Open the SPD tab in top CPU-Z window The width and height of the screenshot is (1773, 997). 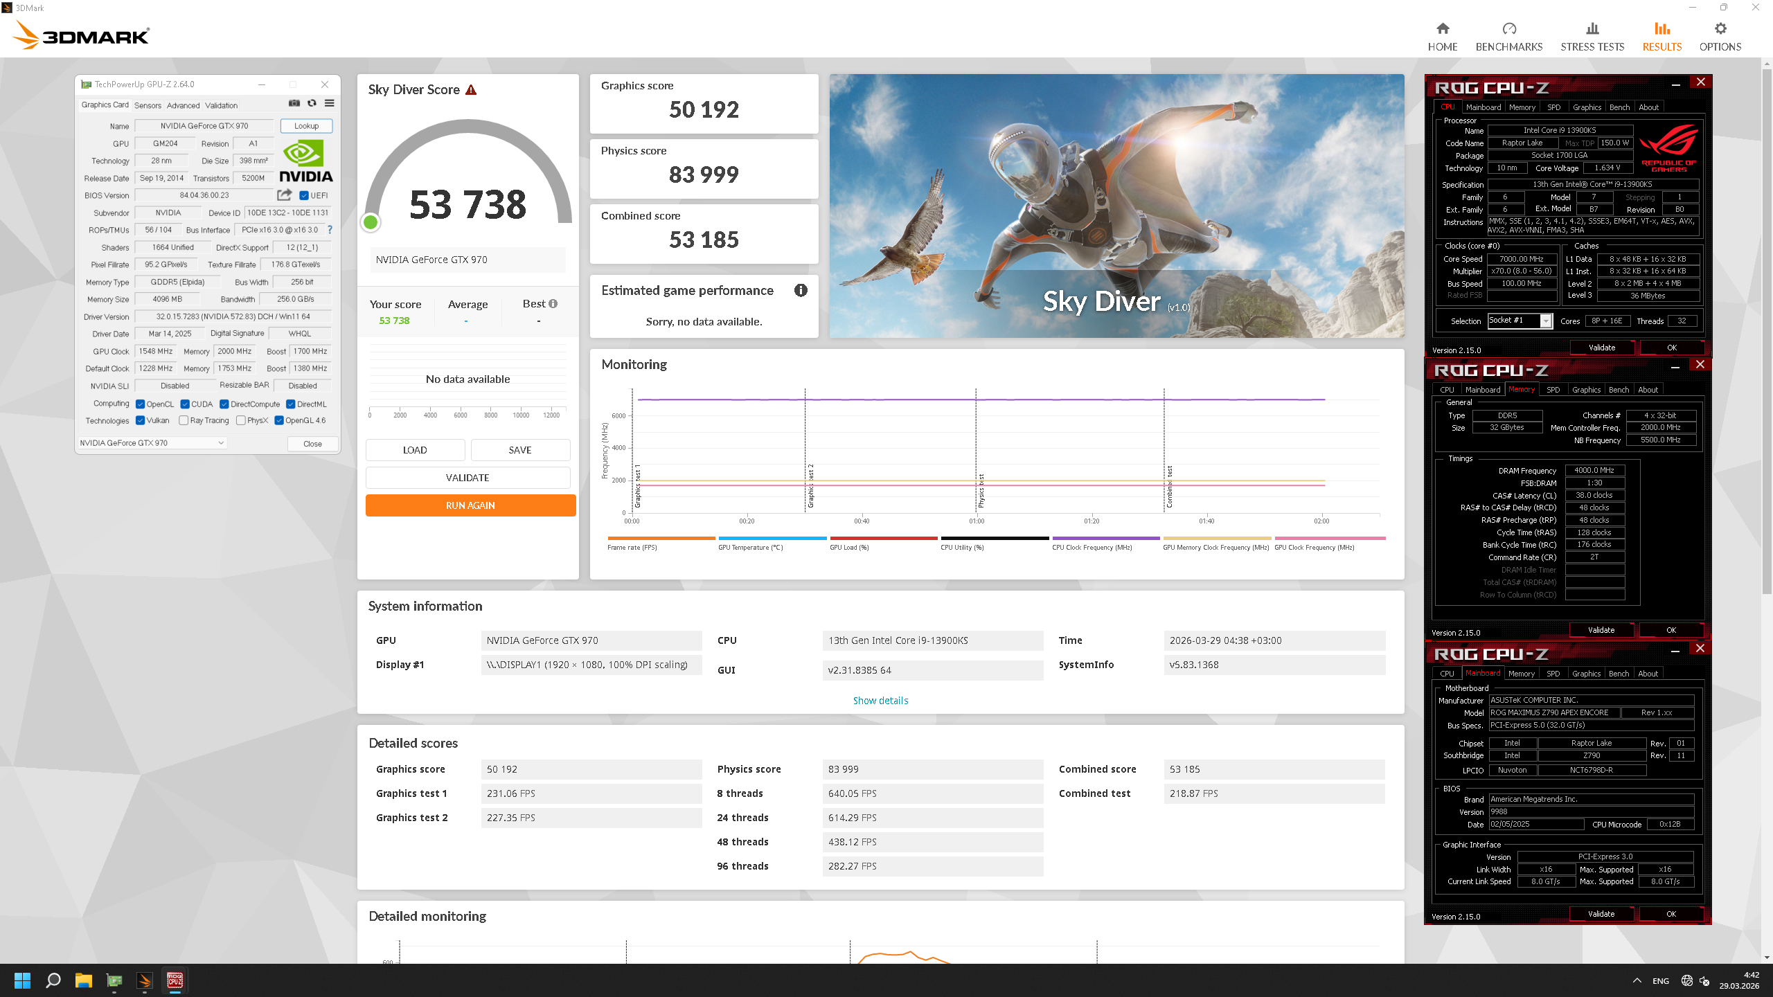pyautogui.click(x=1553, y=107)
